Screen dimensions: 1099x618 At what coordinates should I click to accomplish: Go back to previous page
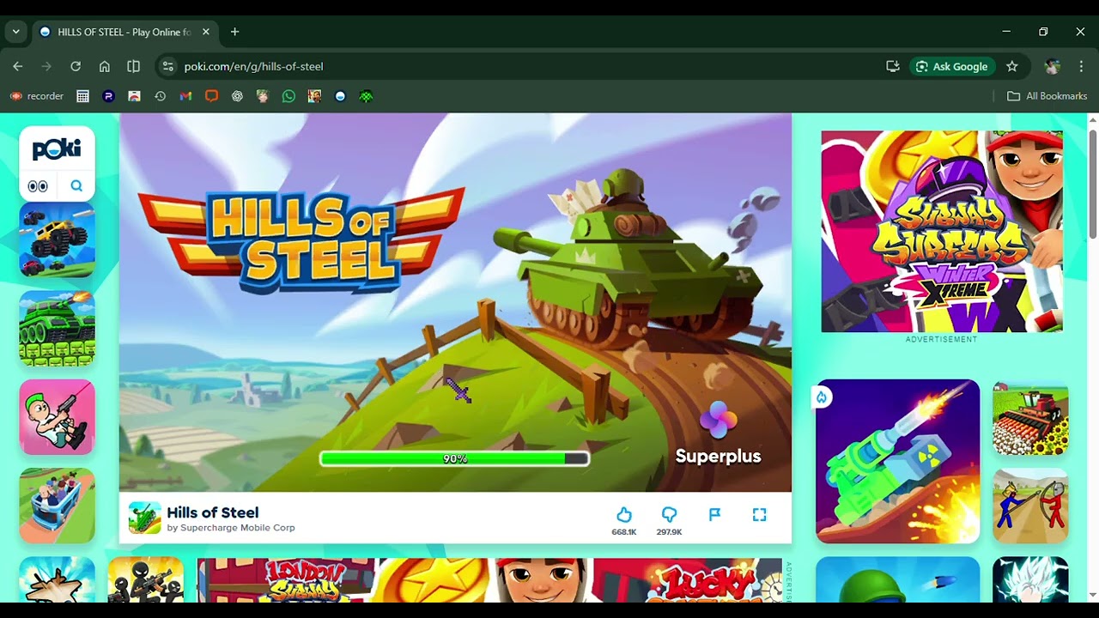point(18,66)
